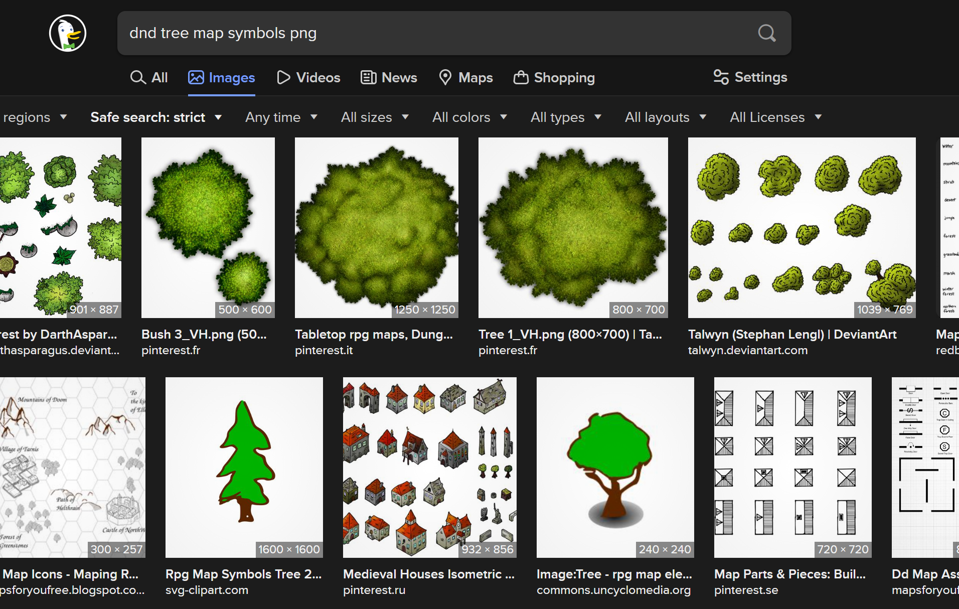Click the talwyn.deviantart.com source text

[748, 350]
